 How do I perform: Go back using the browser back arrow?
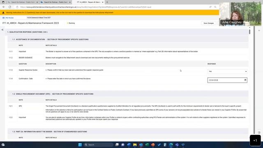click(4, 7)
